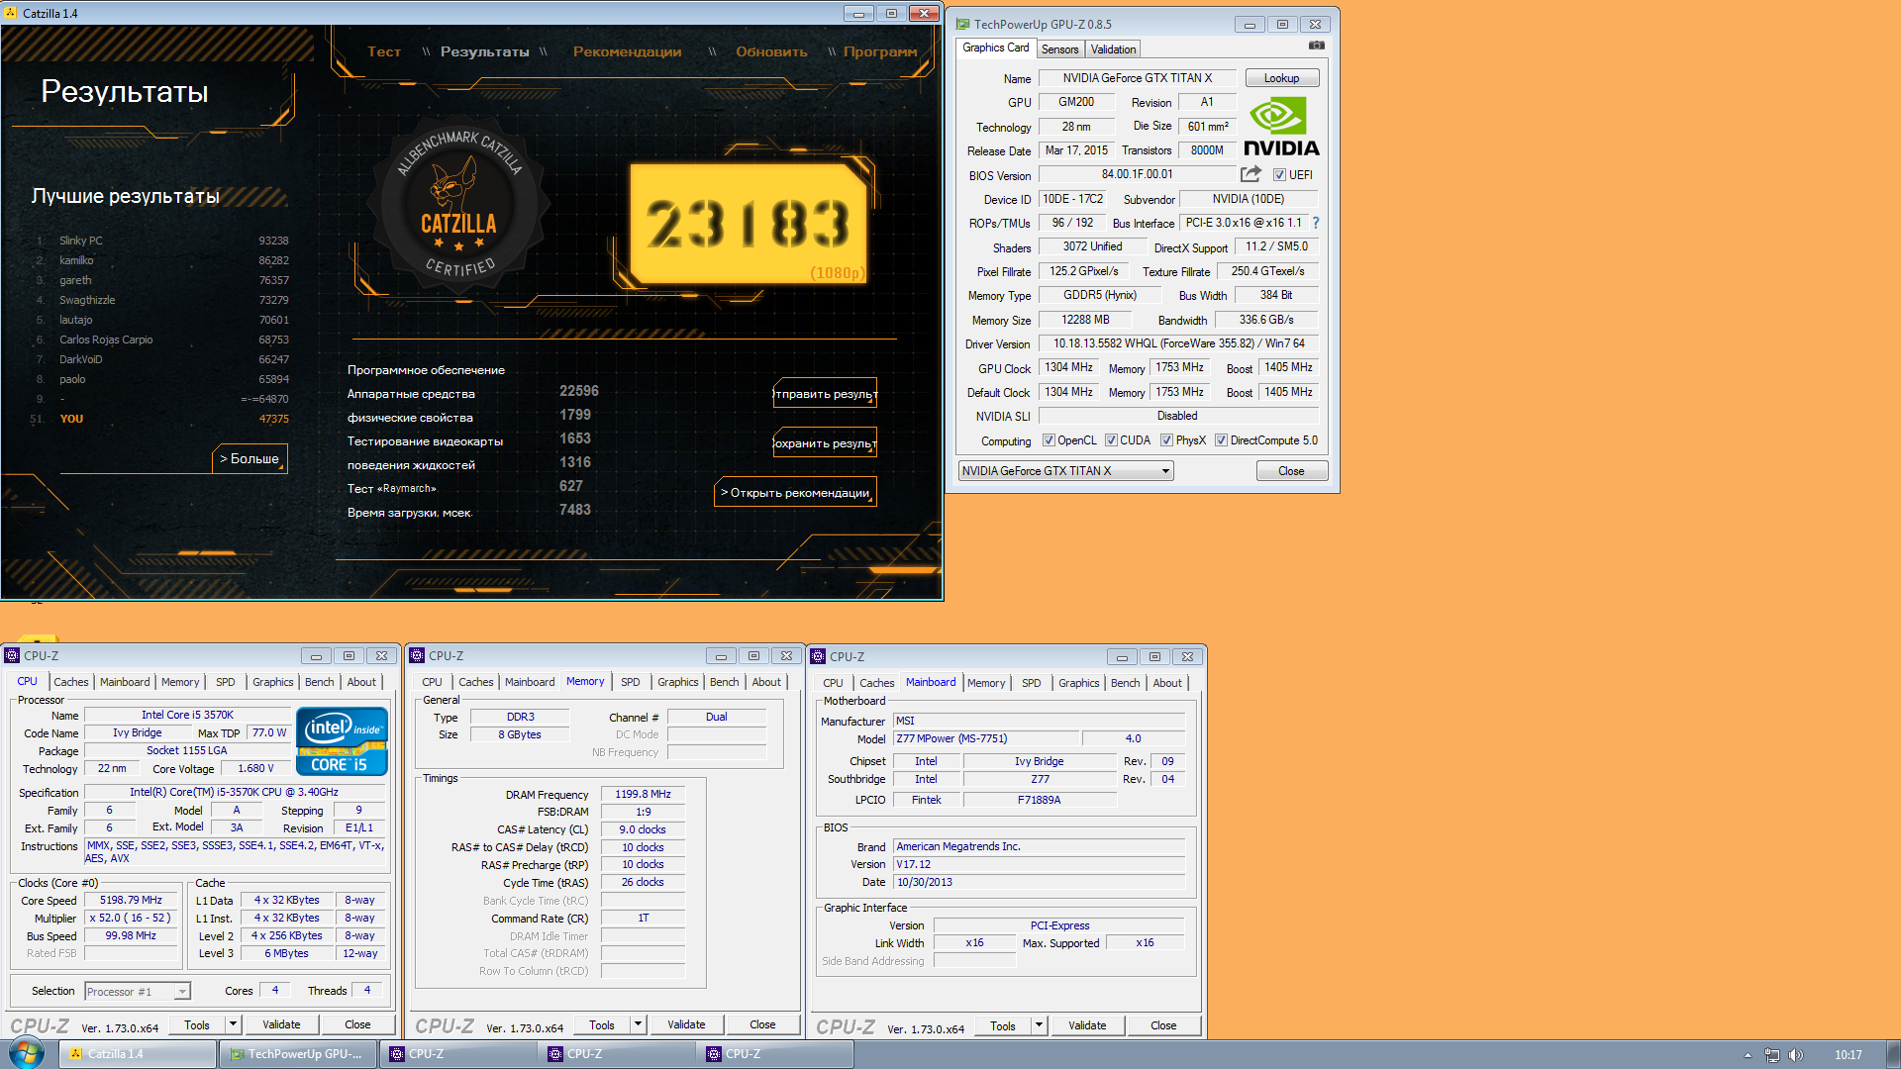Click the DRAM Frequency value 1199.8 MHz
The width and height of the screenshot is (1901, 1069).
pyautogui.click(x=643, y=794)
